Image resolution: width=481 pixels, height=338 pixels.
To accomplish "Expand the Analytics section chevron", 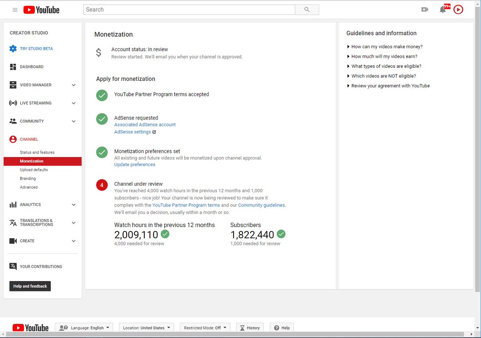I will [x=73, y=204].
